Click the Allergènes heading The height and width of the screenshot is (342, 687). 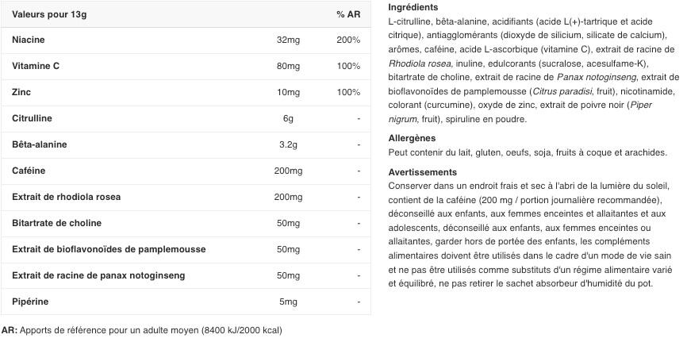click(x=412, y=138)
